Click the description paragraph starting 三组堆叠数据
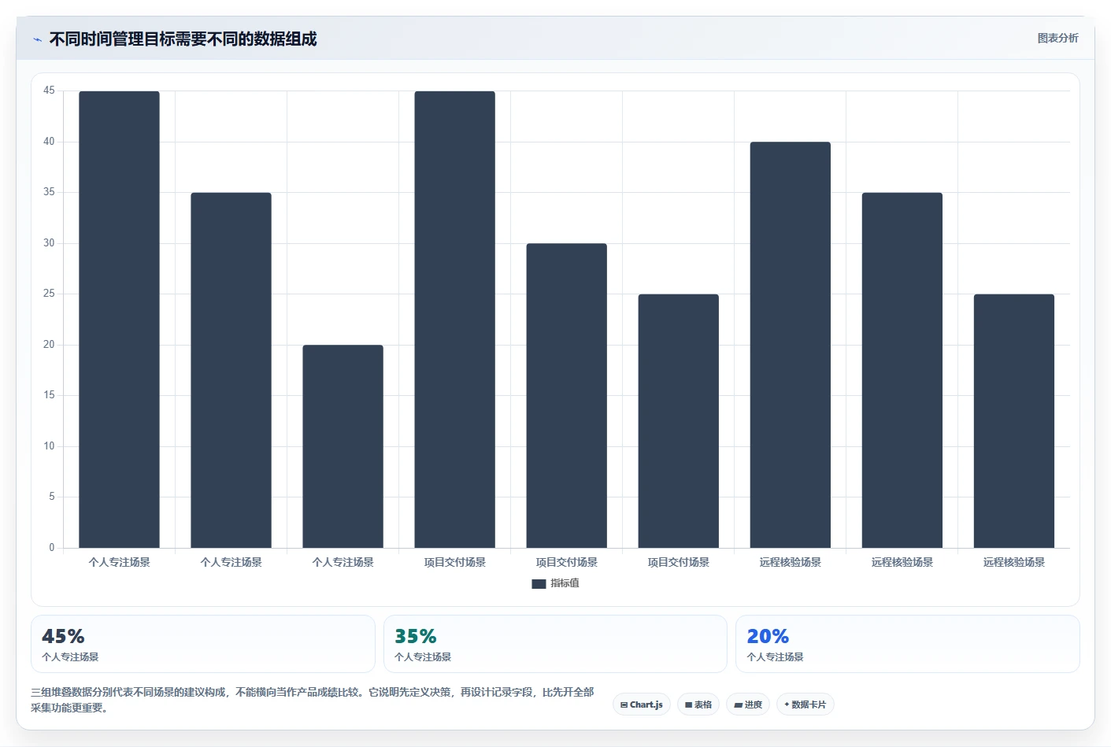 (x=313, y=700)
